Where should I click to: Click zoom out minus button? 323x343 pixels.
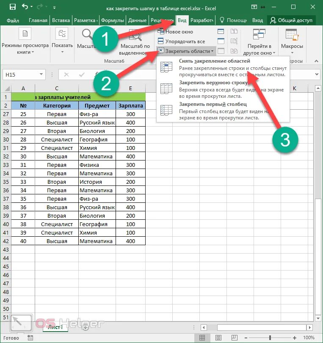[x=246, y=338]
